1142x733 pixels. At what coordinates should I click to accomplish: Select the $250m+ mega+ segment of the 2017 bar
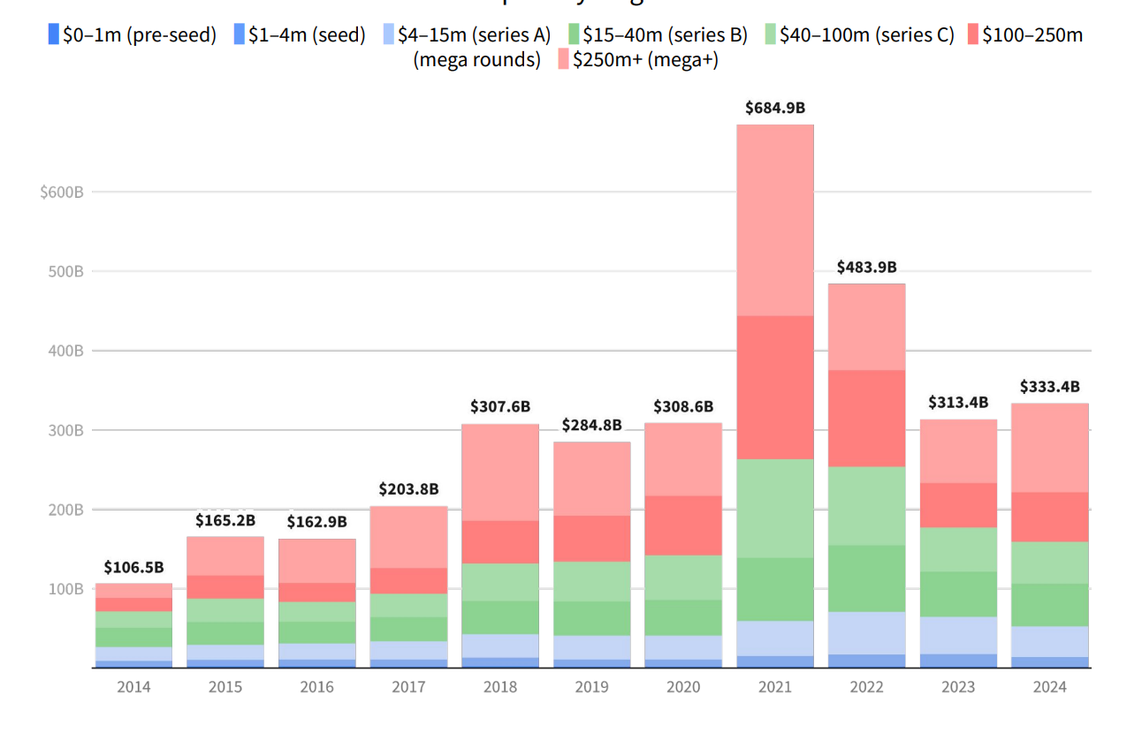408,537
